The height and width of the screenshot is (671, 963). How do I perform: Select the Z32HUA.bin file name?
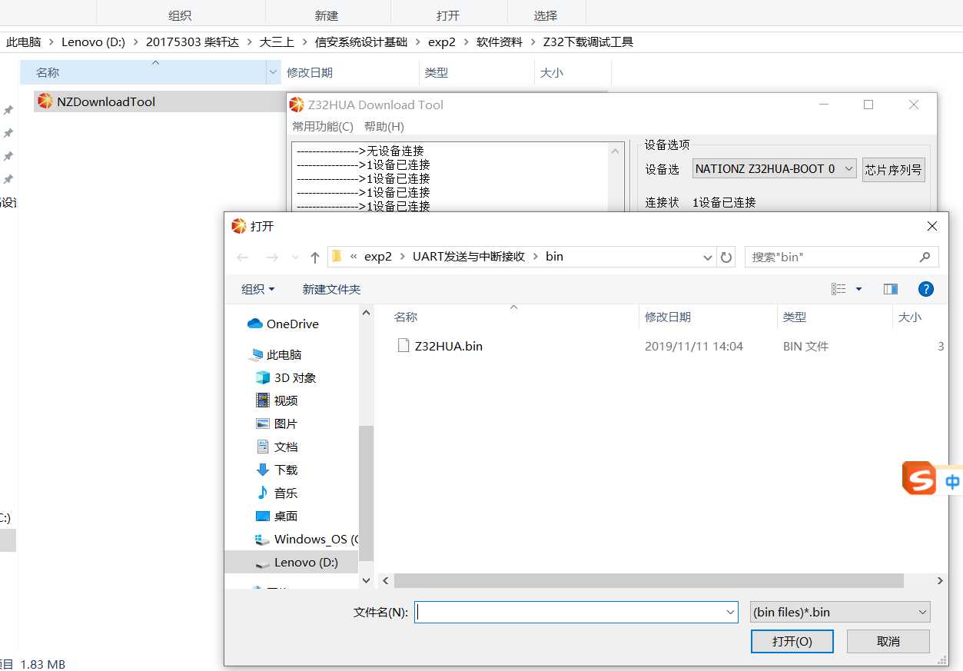click(449, 346)
